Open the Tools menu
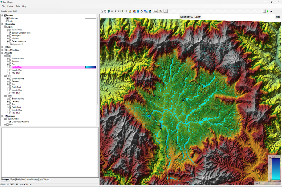 pyautogui.click(x=18, y=6)
